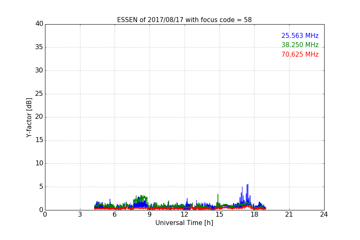
Task: Click the x-axis tick label 3
Action: [x=80, y=215]
